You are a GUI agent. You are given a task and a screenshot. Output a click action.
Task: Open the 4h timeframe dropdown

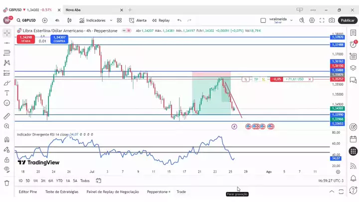(x=57, y=20)
